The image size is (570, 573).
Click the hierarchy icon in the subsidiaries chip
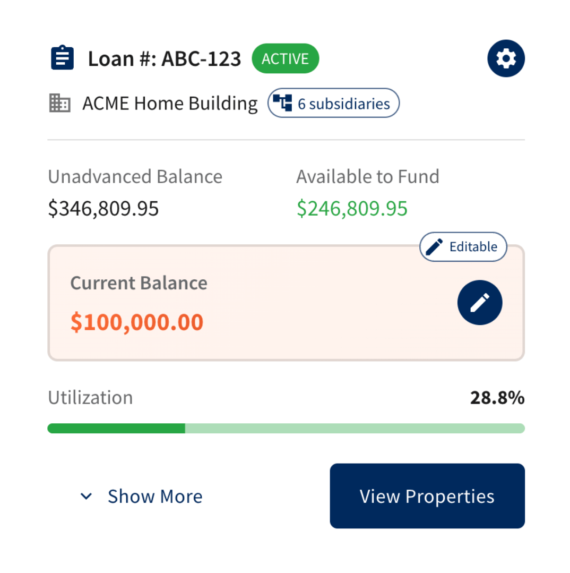click(283, 103)
